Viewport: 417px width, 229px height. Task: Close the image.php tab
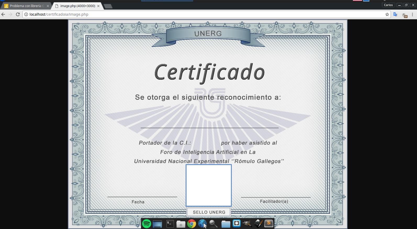[98, 6]
